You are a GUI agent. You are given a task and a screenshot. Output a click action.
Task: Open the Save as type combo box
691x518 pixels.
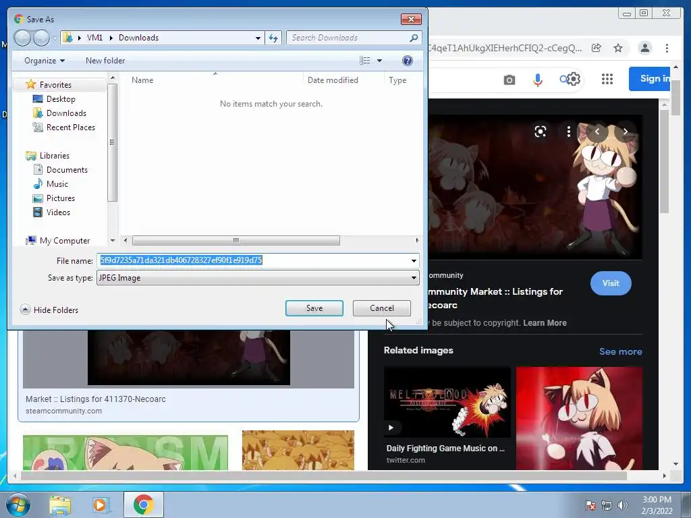pyautogui.click(x=258, y=278)
